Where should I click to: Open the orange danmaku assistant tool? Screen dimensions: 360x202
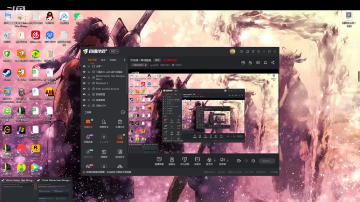pos(88,123)
